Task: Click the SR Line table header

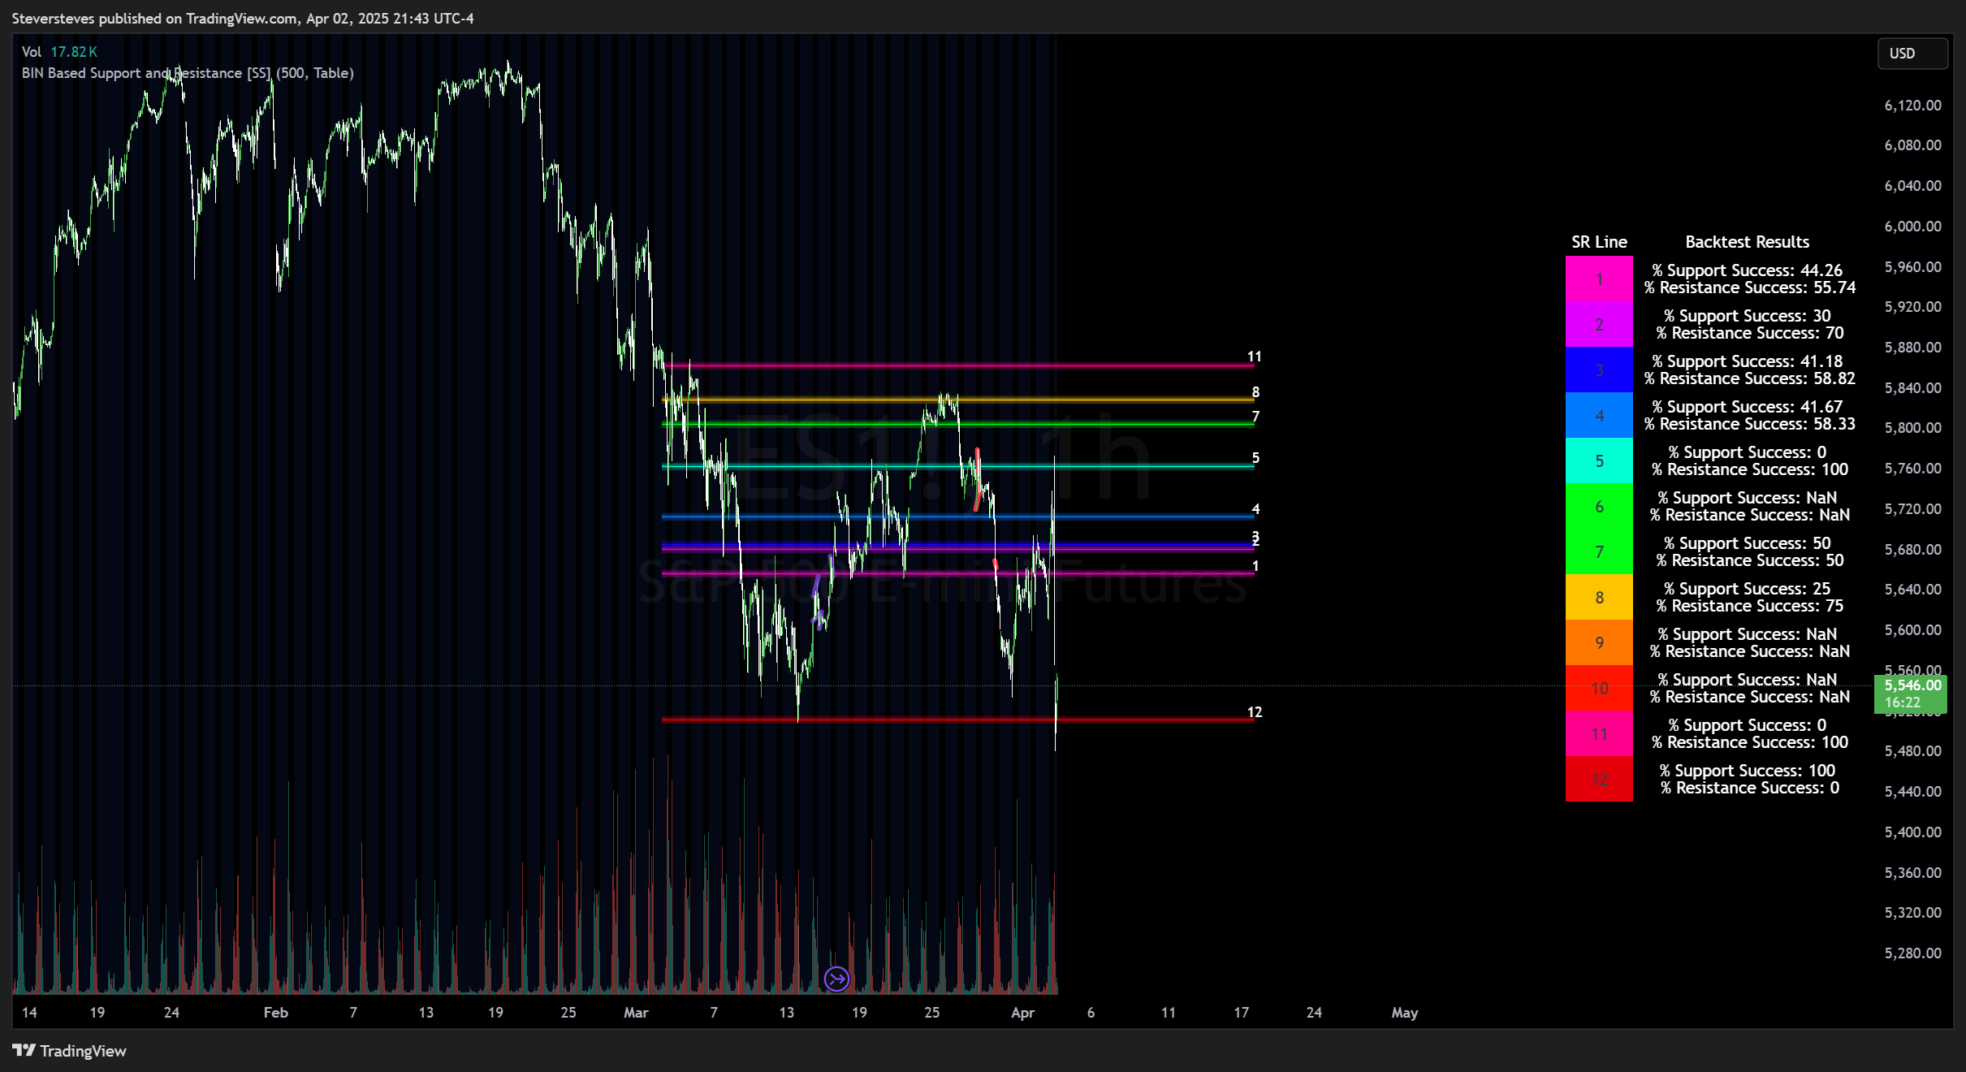Action: (1599, 242)
